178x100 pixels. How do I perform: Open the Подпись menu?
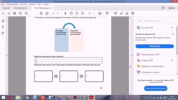32,4
